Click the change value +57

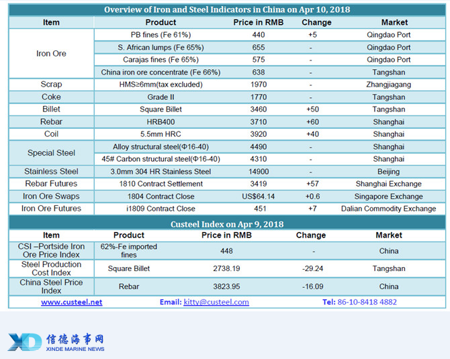click(312, 184)
